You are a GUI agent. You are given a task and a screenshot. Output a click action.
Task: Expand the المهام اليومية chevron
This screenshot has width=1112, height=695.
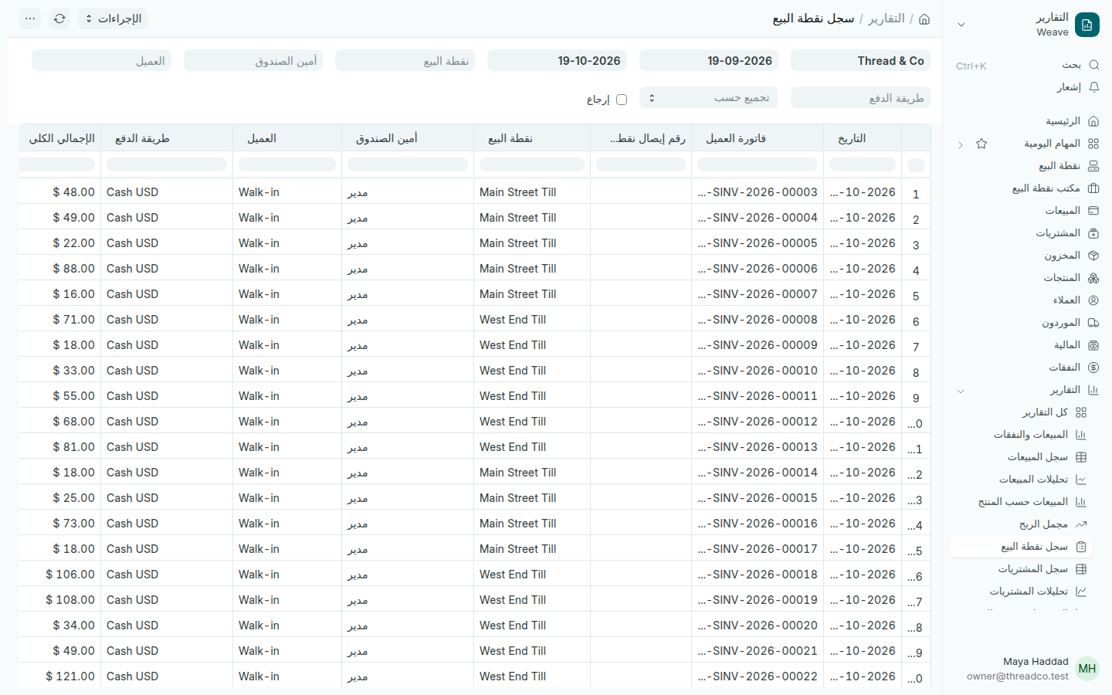tap(961, 144)
